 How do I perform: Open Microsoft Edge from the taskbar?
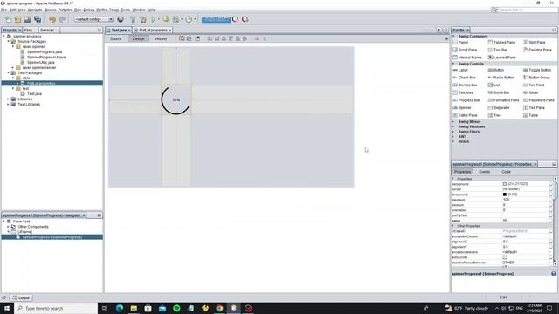(x=120, y=308)
